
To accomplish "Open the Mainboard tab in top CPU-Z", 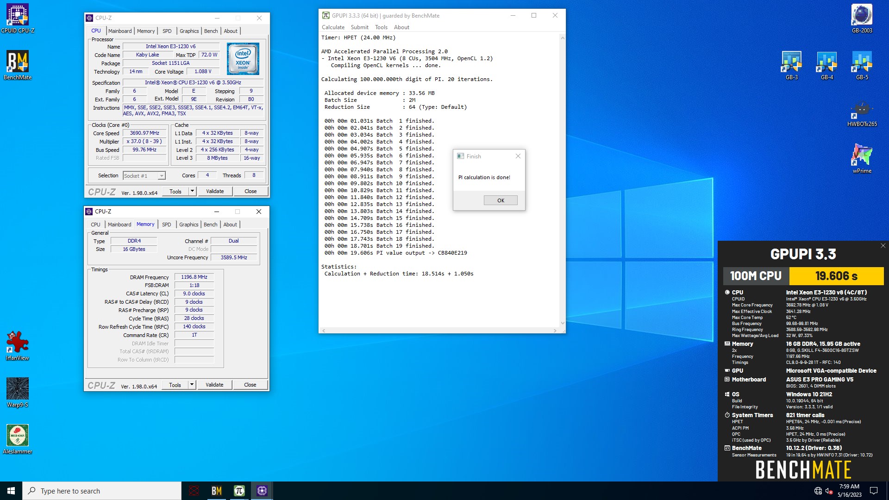I will point(120,31).
